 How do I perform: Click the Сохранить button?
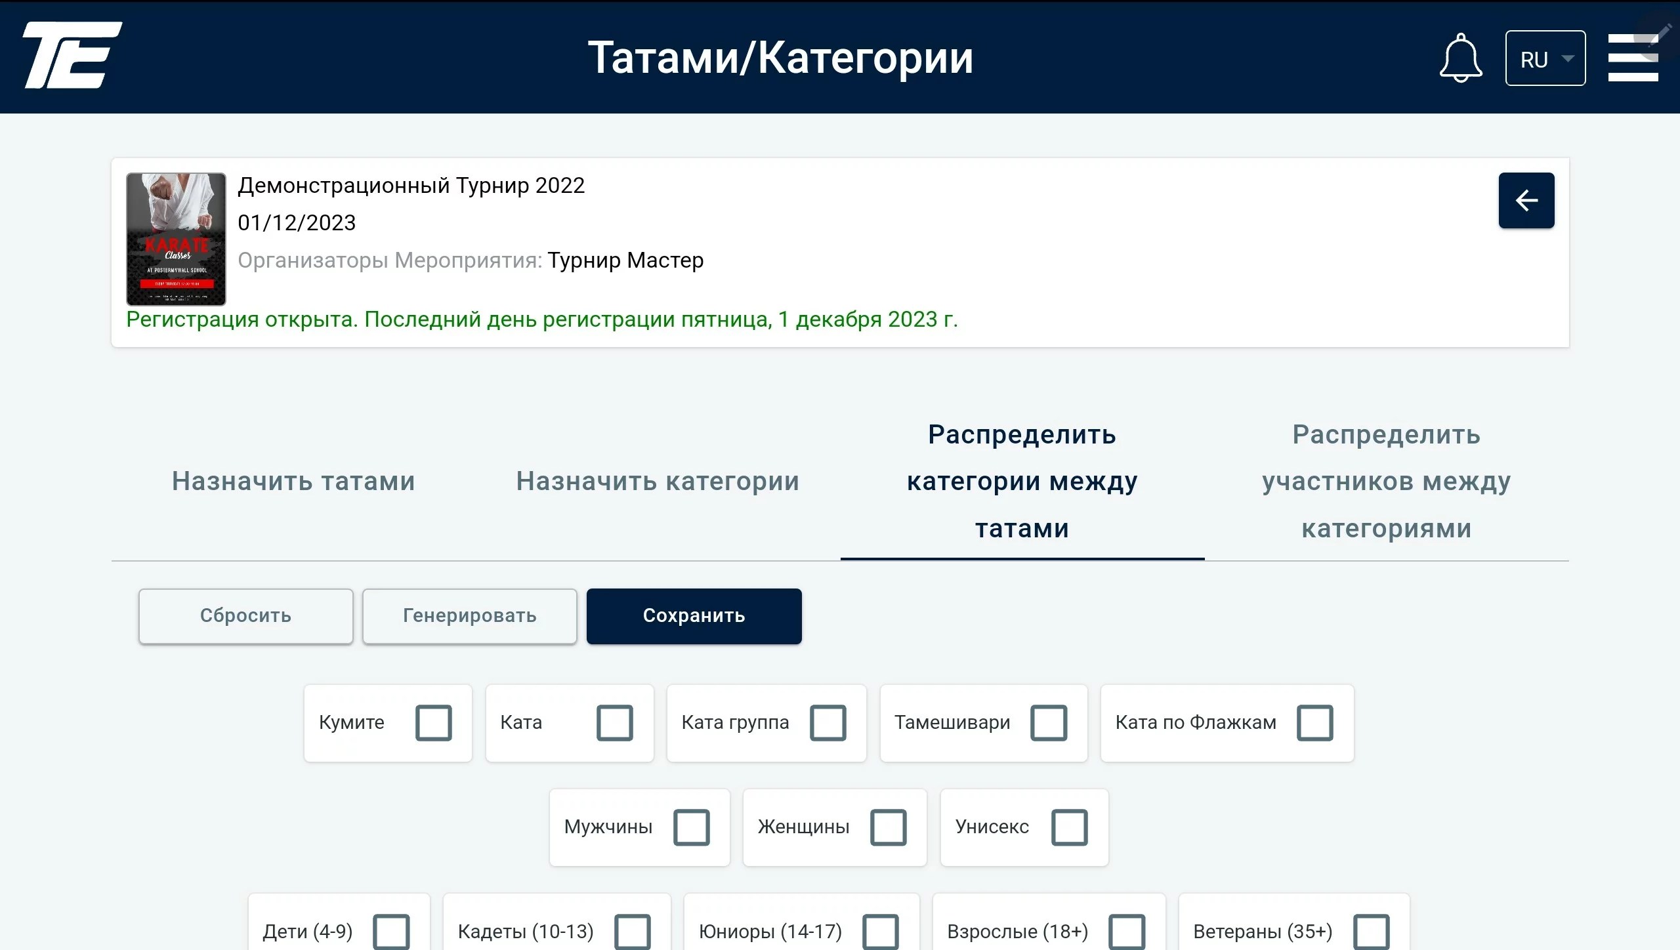pyautogui.click(x=694, y=615)
